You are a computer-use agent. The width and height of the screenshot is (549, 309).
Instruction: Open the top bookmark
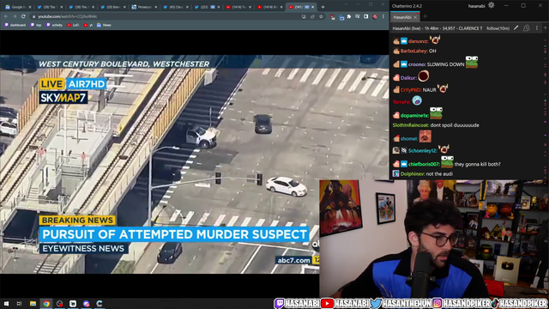point(36,25)
